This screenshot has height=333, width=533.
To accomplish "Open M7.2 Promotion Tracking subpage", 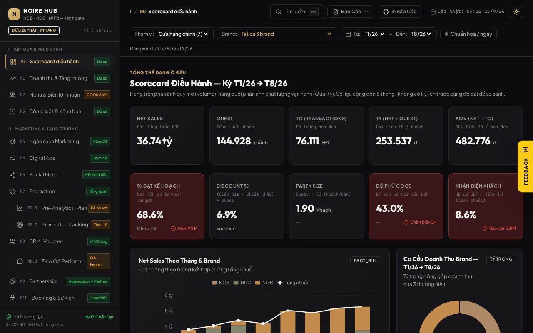I will (64, 225).
